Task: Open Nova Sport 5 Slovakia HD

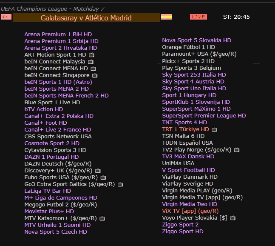Action: pos(197,40)
